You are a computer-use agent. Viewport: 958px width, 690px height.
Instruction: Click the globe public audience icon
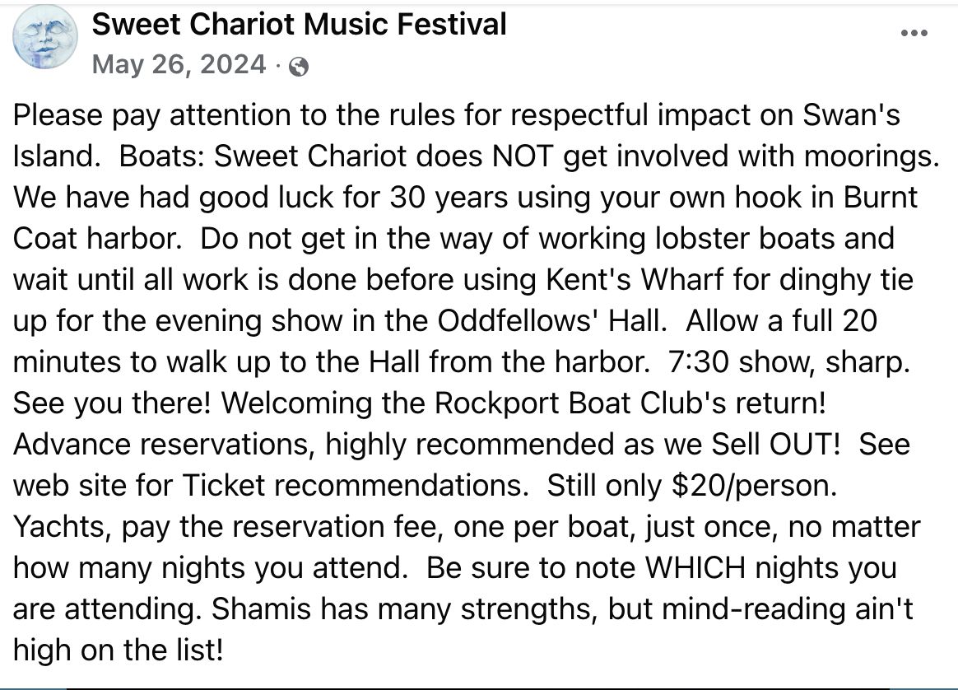click(x=299, y=66)
